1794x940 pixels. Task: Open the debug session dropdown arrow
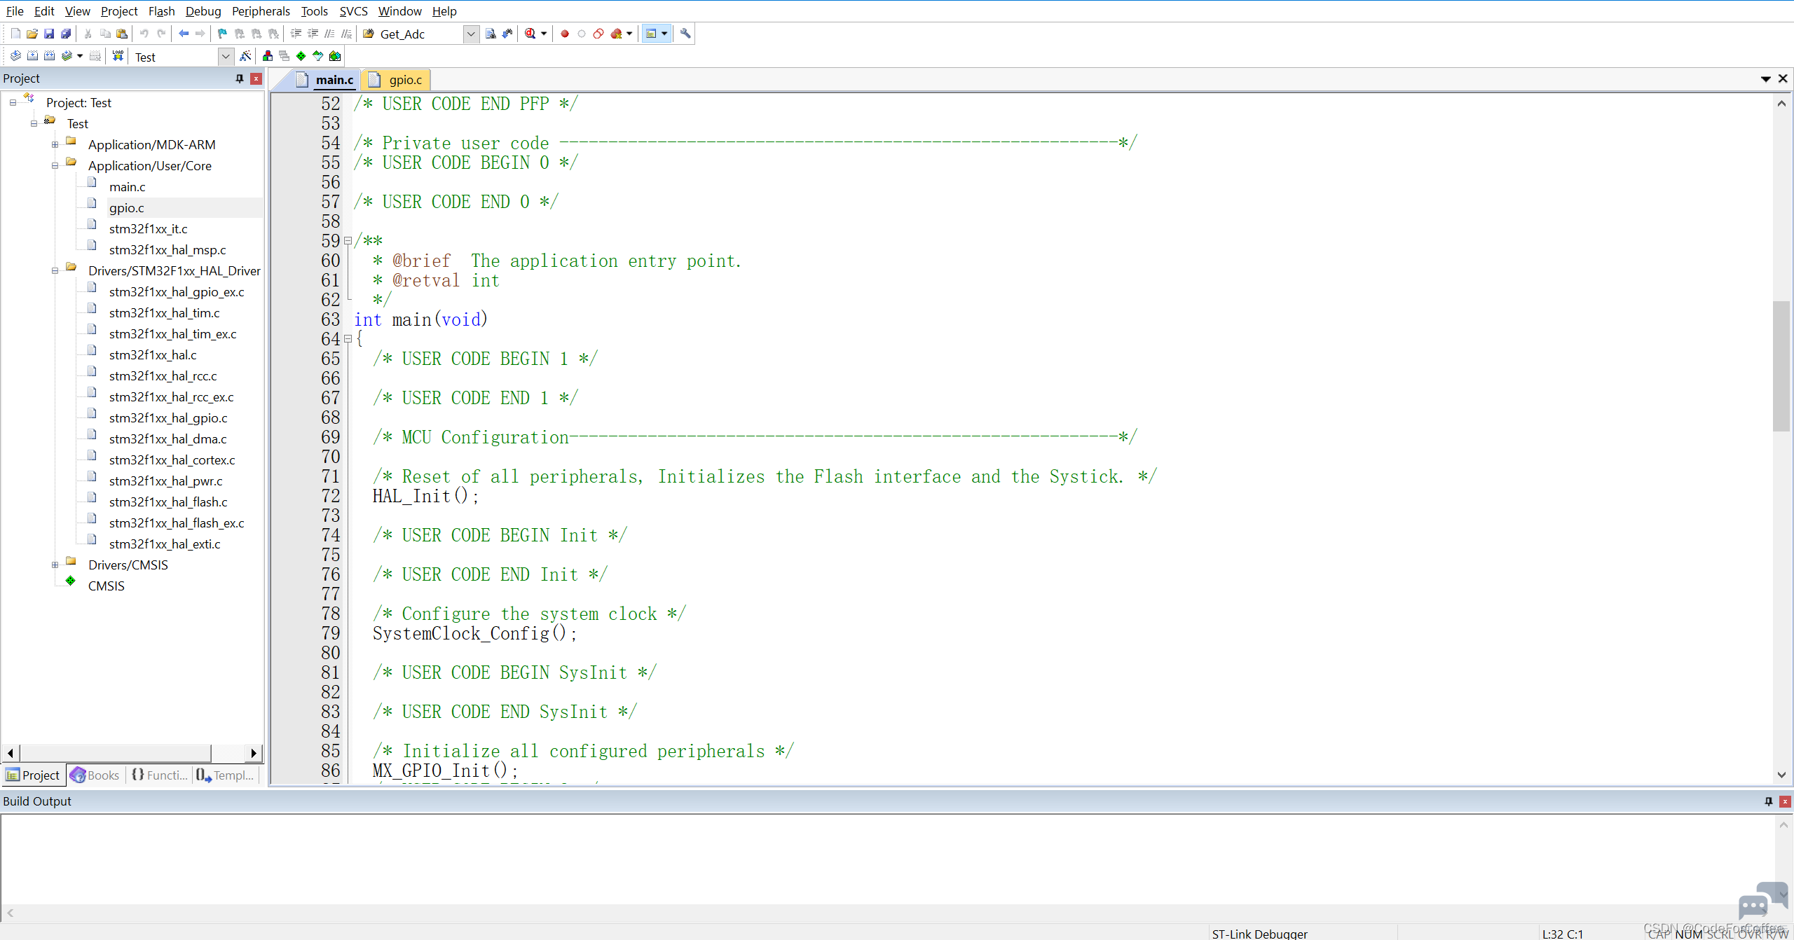[x=544, y=34]
